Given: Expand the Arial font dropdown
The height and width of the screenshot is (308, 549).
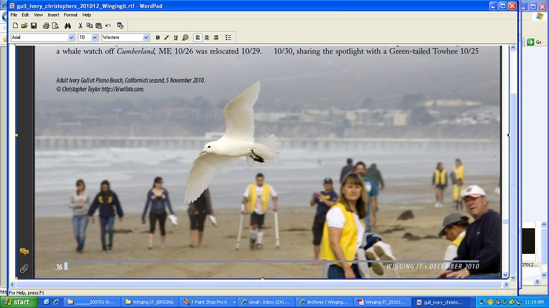Looking at the screenshot, I should [x=71, y=38].
